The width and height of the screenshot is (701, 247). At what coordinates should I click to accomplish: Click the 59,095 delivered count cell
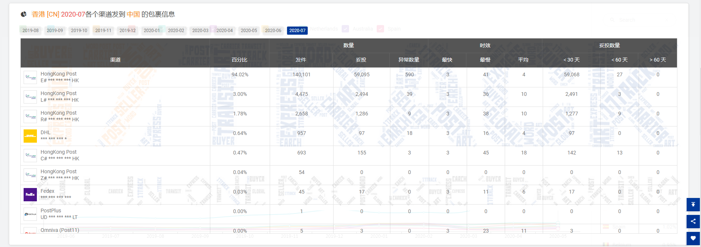(x=362, y=74)
